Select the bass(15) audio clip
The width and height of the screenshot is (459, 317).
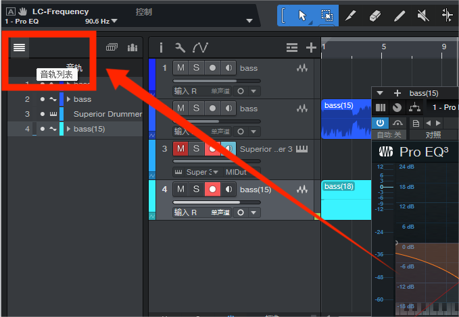click(x=346, y=119)
